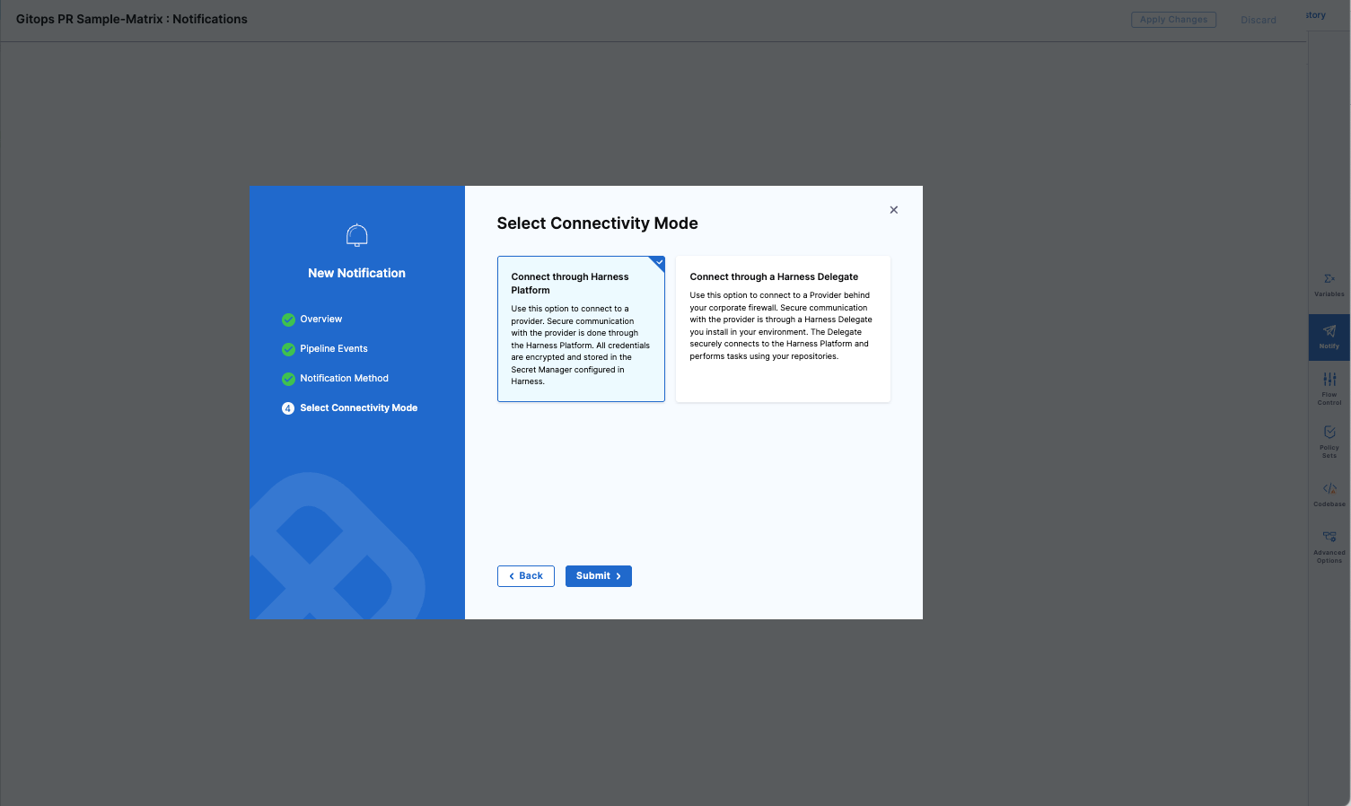
Task: Click the Gitops PR Sample-Matrix Notifications title
Action: coord(132,19)
